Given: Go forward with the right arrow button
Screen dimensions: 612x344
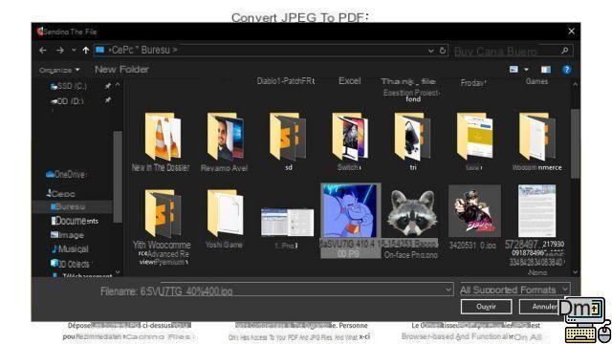Looking at the screenshot, I should [59, 51].
